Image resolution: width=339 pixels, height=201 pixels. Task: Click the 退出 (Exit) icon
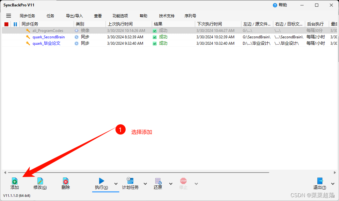click(320, 181)
